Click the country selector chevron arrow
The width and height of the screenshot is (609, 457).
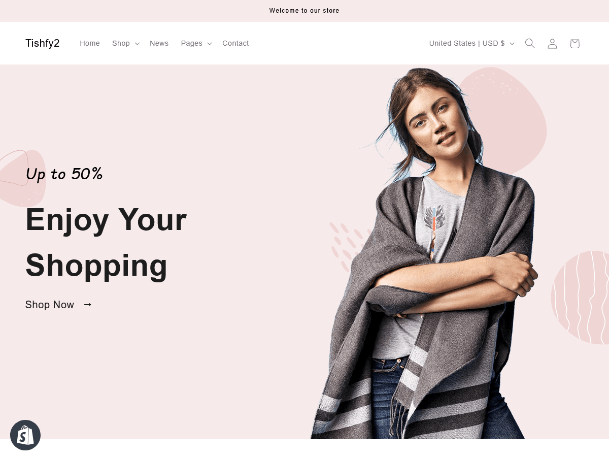512,44
